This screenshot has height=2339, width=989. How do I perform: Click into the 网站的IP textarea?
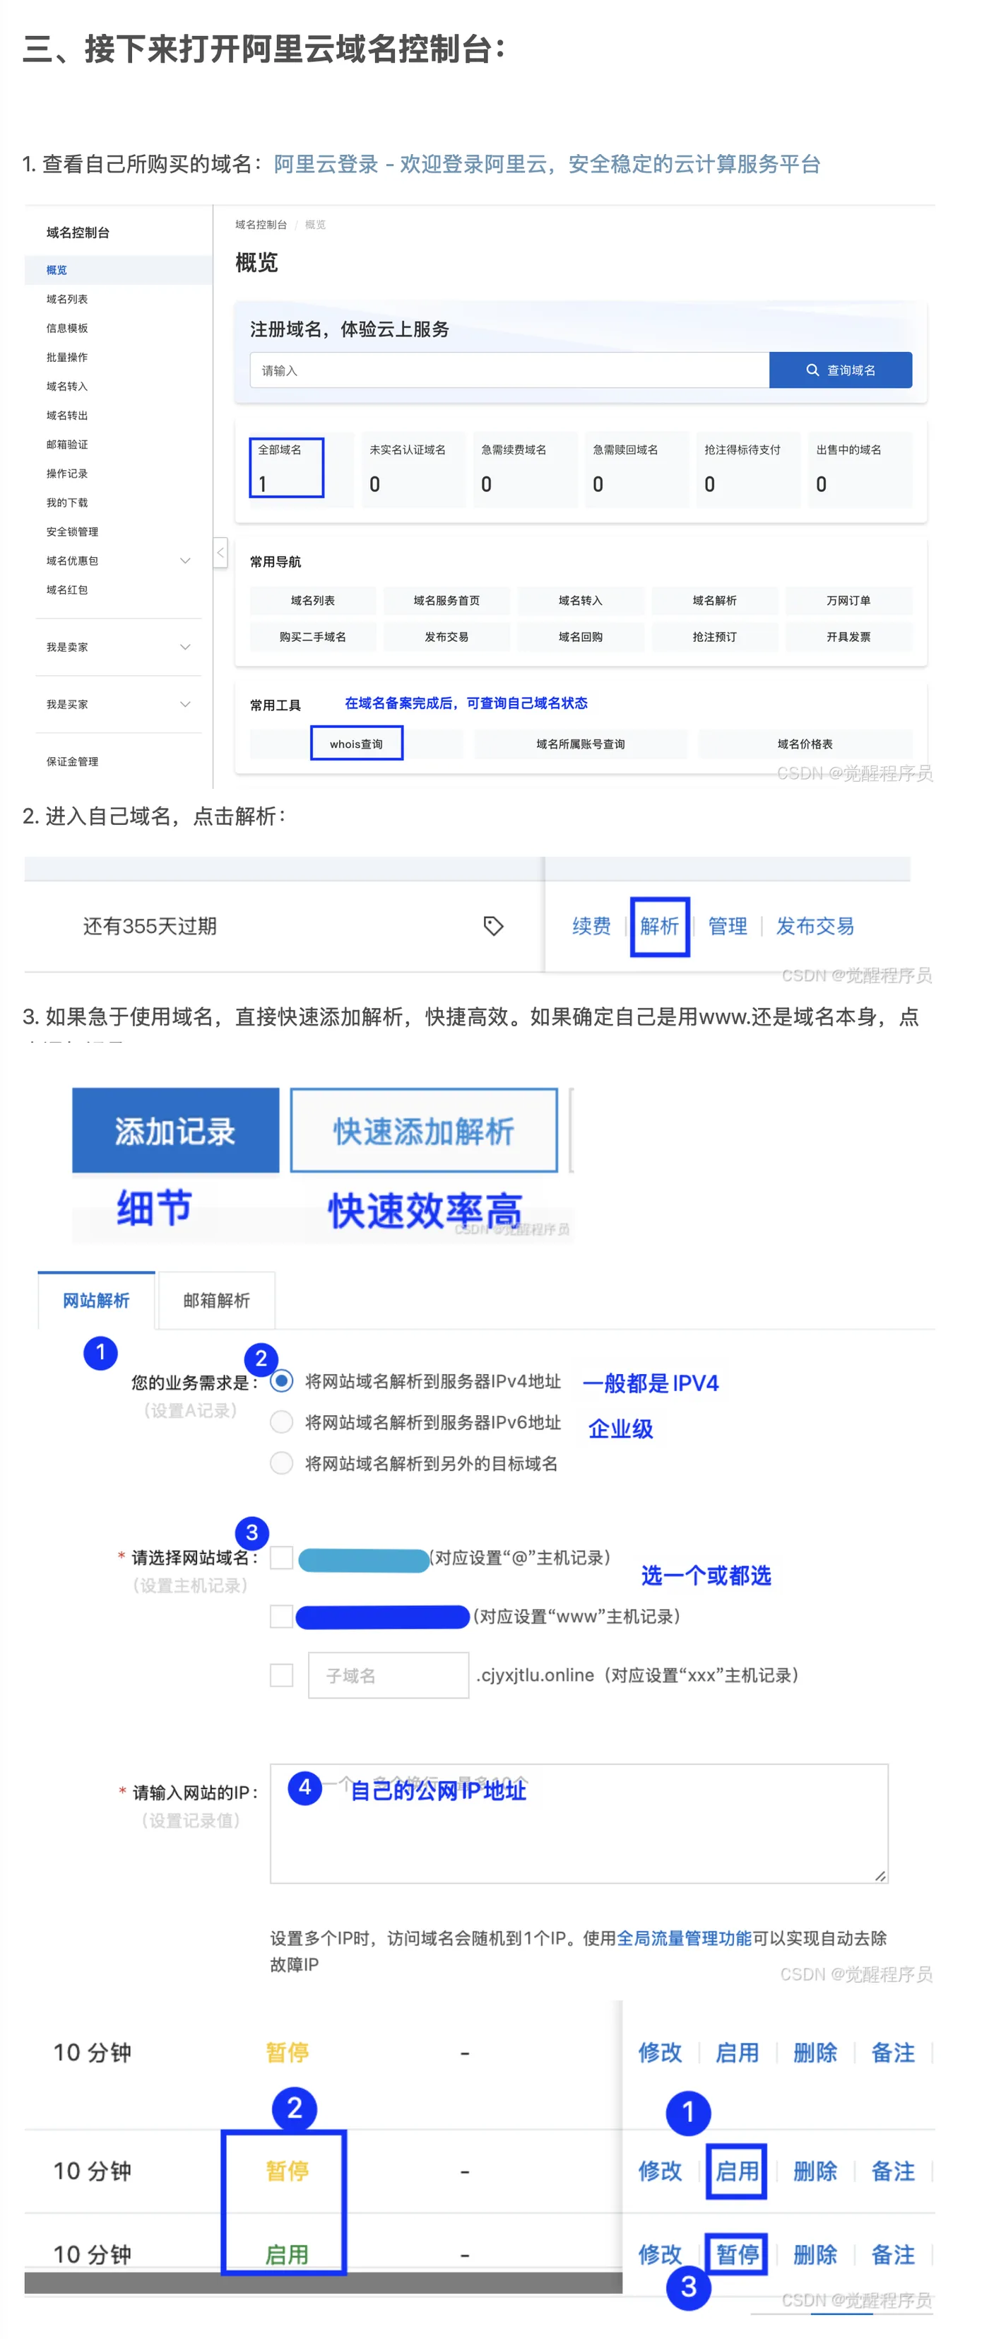point(579,1824)
